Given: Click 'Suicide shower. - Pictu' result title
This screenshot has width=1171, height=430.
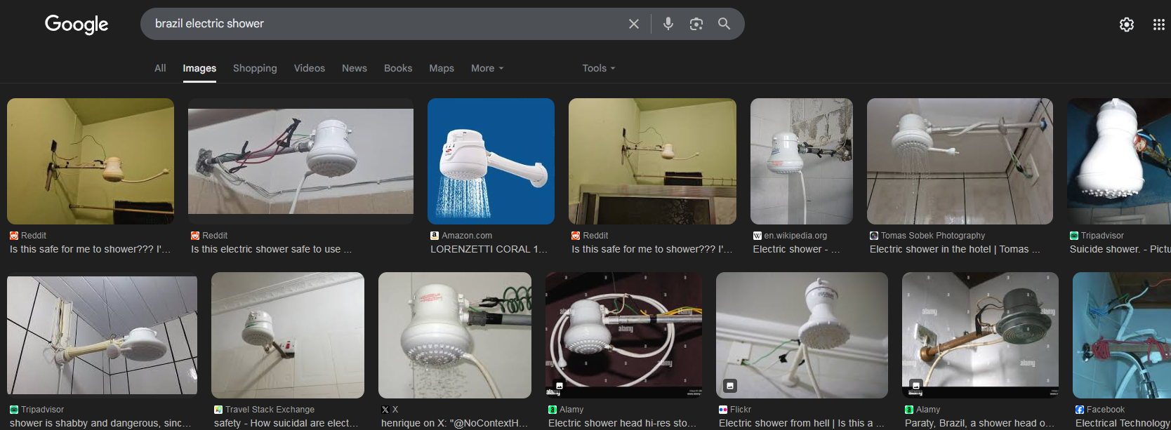Looking at the screenshot, I should point(1120,249).
